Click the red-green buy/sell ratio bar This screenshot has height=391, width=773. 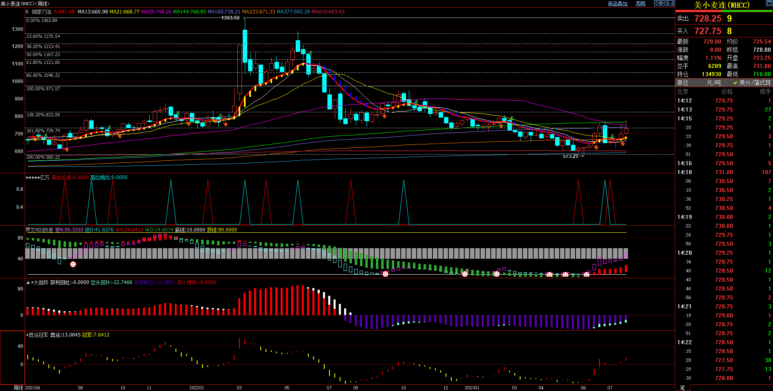point(724,11)
